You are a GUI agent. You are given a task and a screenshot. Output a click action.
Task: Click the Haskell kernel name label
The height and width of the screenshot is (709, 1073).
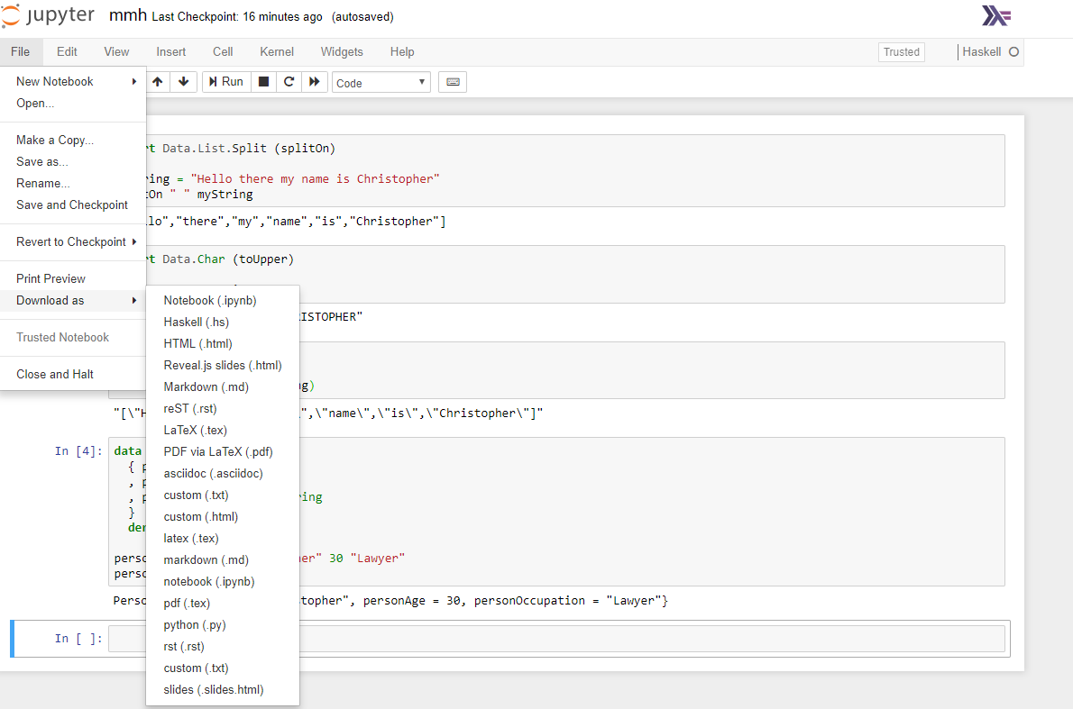(x=981, y=52)
